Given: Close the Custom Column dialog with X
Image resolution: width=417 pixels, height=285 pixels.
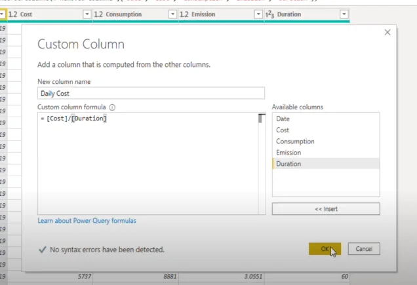Looking at the screenshot, I should click(x=387, y=33).
